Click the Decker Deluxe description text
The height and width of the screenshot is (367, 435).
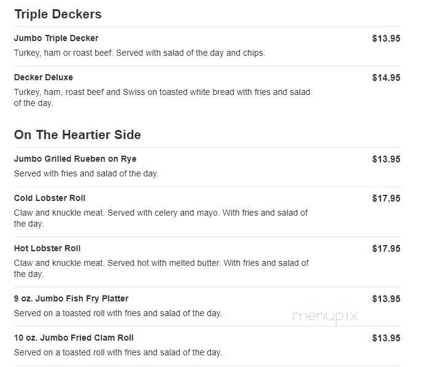[x=162, y=97]
